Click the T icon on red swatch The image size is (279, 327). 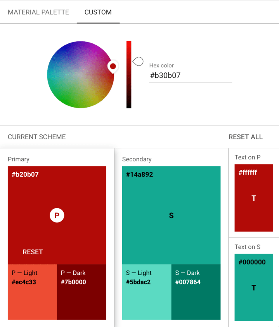point(254,199)
